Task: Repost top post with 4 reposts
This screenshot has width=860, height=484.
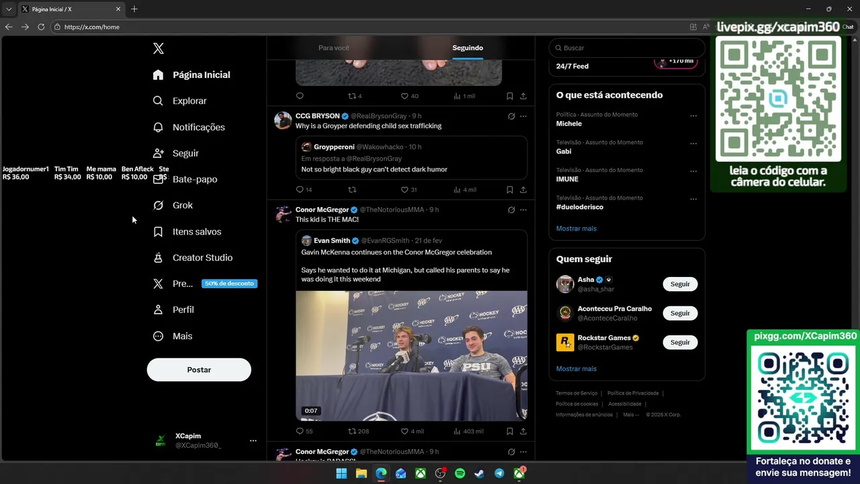Action: pos(354,96)
